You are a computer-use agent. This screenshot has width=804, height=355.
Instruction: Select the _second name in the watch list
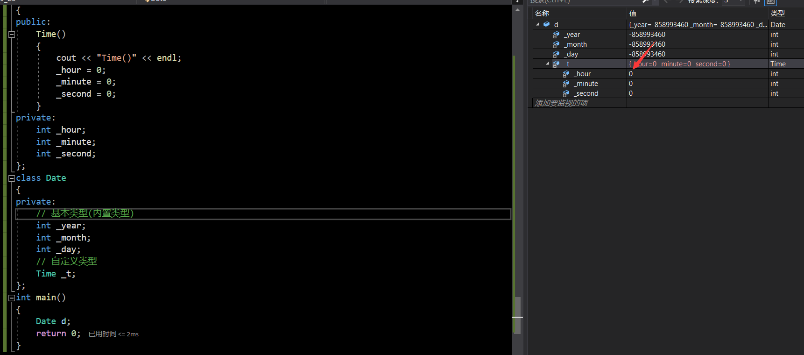click(x=586, y=93)
